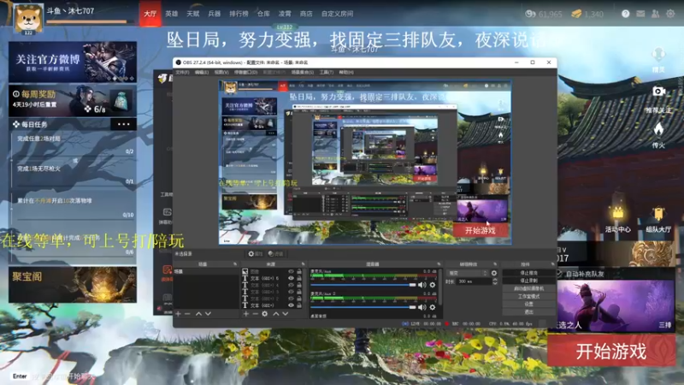The height and width of the screenshot is (385, 684).
Task: Click 工作室模式 studio mode button in OBS
Action: pyautogui.click(x=528, y=296)
